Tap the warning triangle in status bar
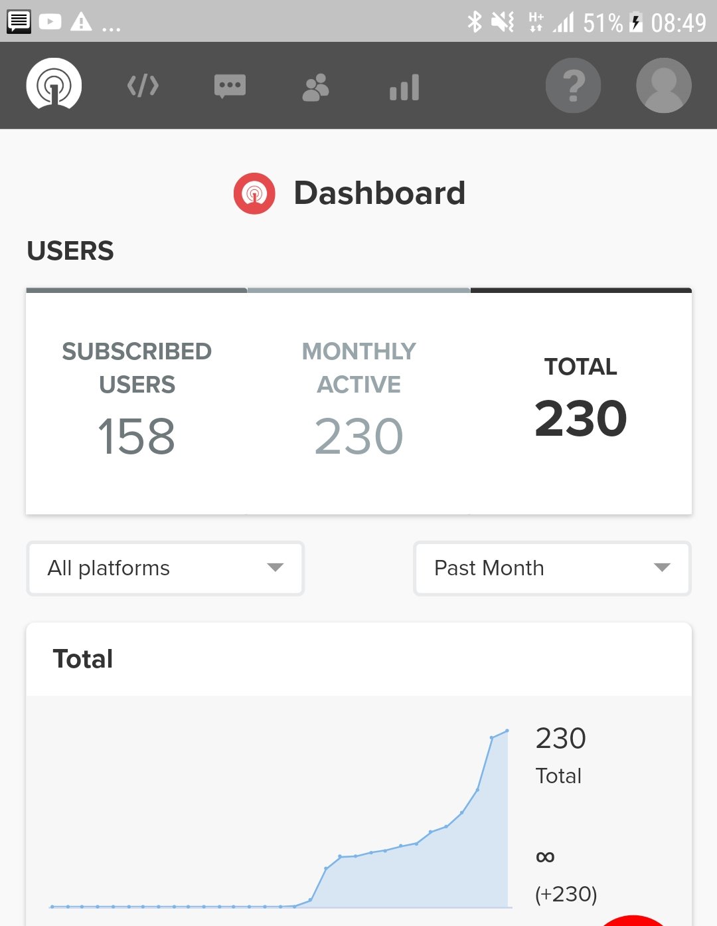This screenshot has height=926, width=717. [x=81, y=22]
